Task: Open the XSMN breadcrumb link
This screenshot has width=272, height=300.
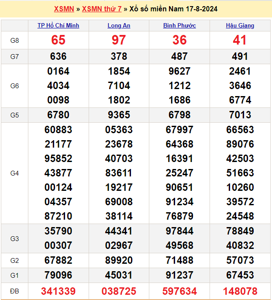Action: point(64,9)
